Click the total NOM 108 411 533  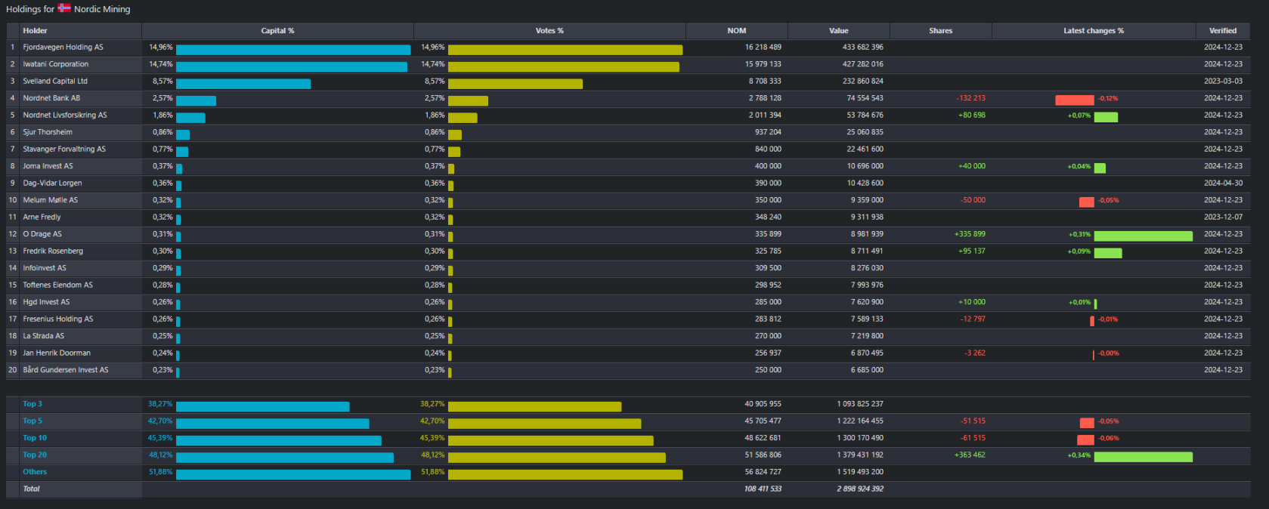coord(763,489)
